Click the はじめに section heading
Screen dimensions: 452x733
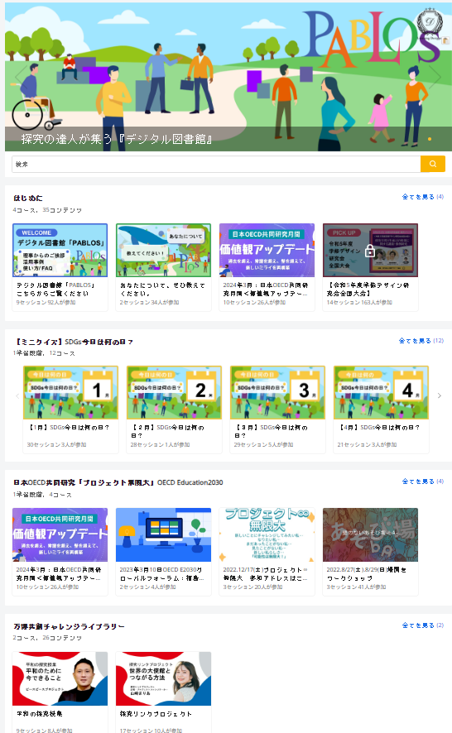[28, 199]
